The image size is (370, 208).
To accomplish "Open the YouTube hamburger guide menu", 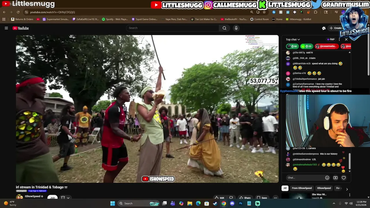I will tap(6, 28).
